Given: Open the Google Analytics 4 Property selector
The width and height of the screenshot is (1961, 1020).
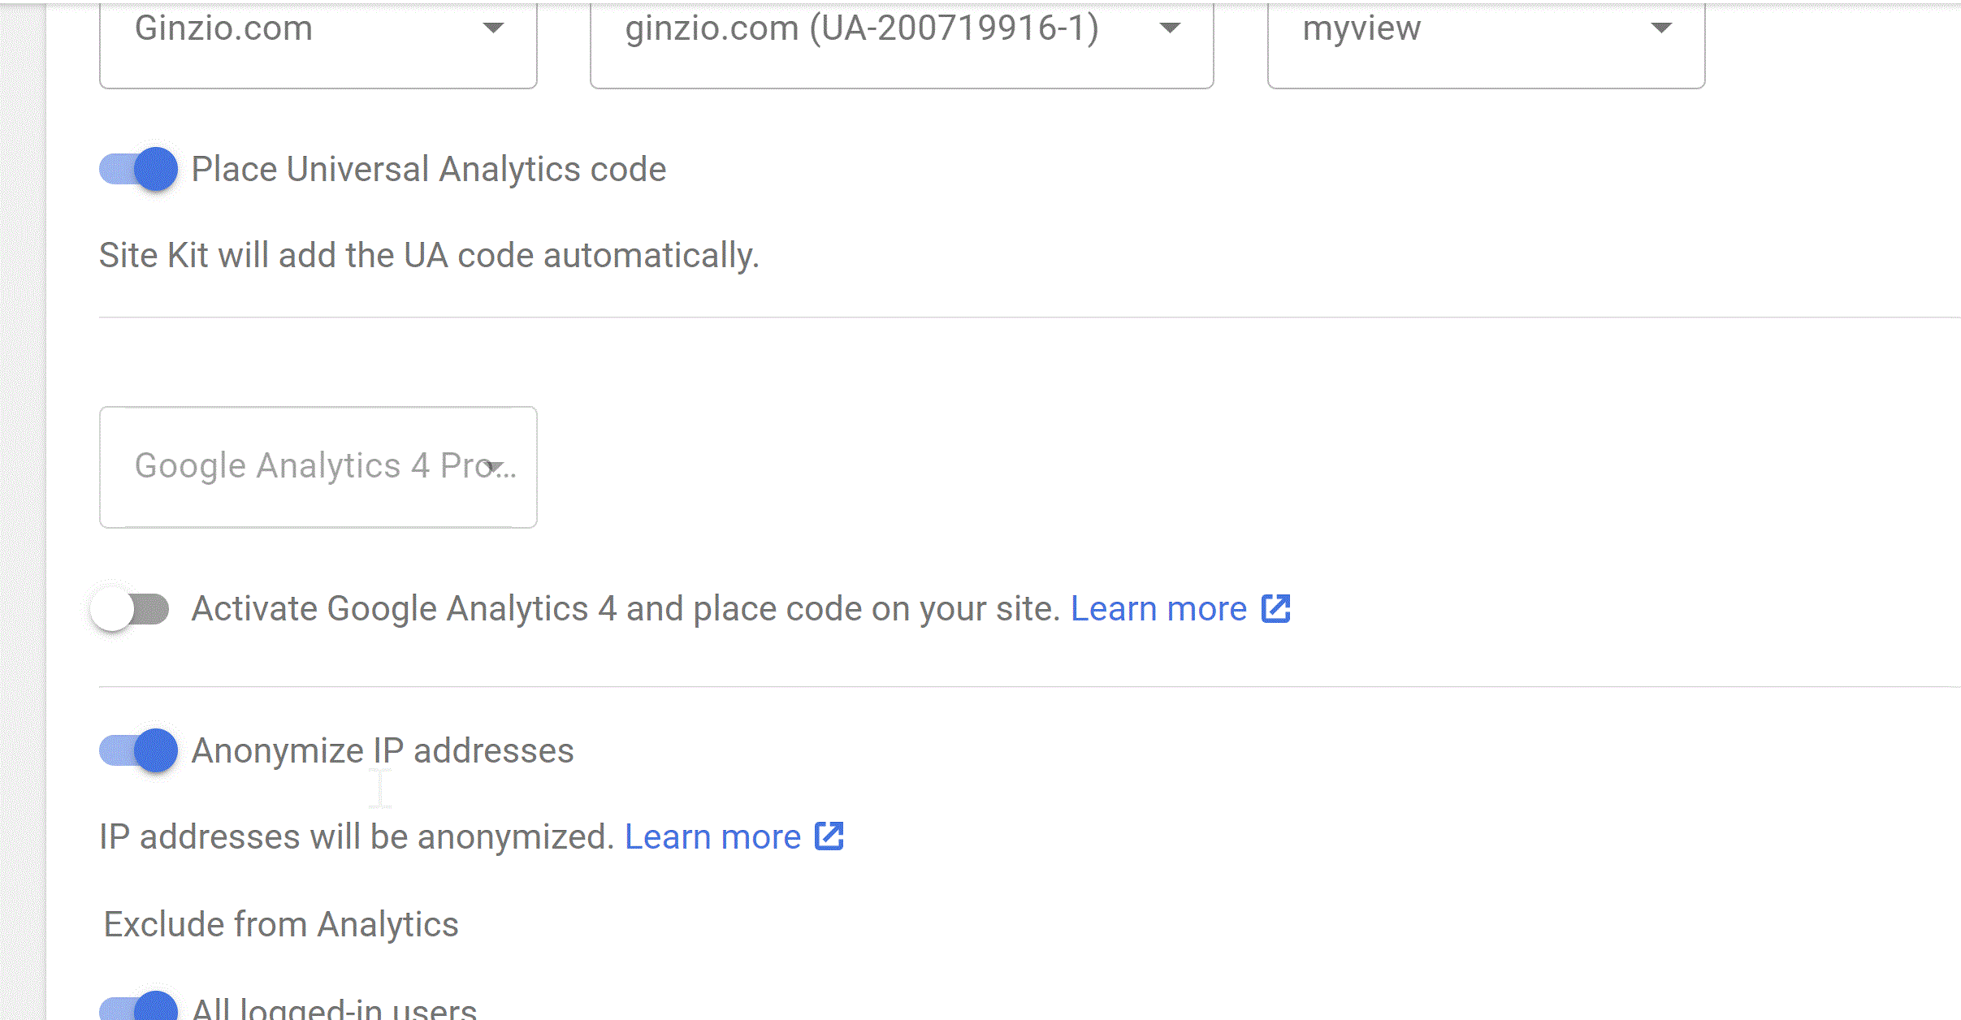Looking at the screenshot, I should pyautogui.click(x=317, y=465).
